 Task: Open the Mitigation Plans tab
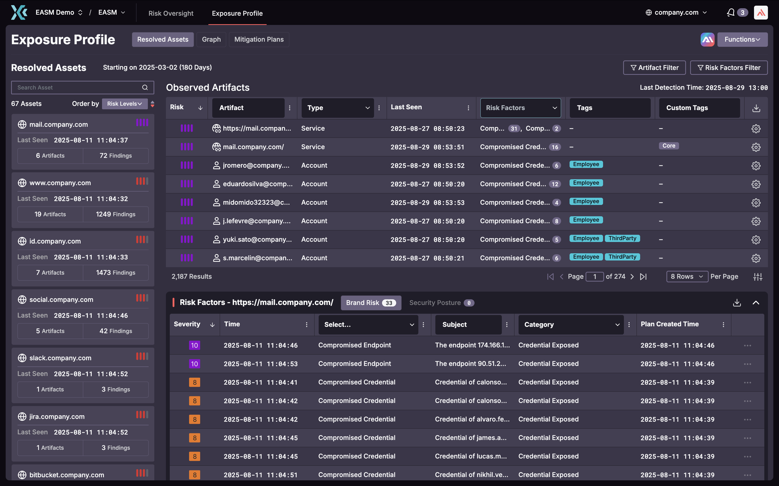point(259,40)
